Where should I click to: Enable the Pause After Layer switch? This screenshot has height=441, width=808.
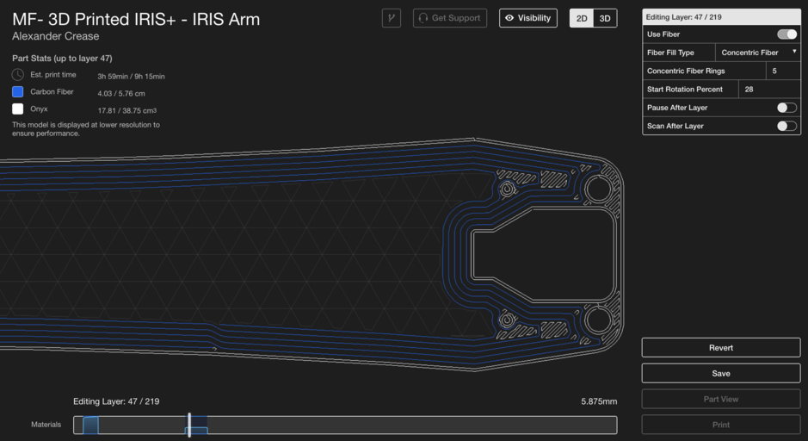[x=786, y=108]
